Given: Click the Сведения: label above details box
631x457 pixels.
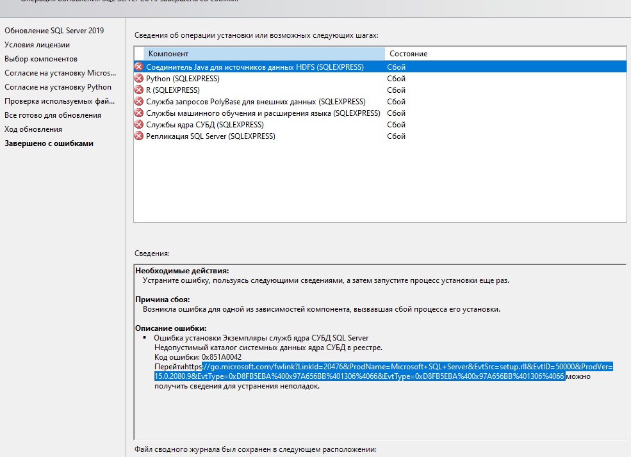Looking at the screenshot, I should coord(152,253).
